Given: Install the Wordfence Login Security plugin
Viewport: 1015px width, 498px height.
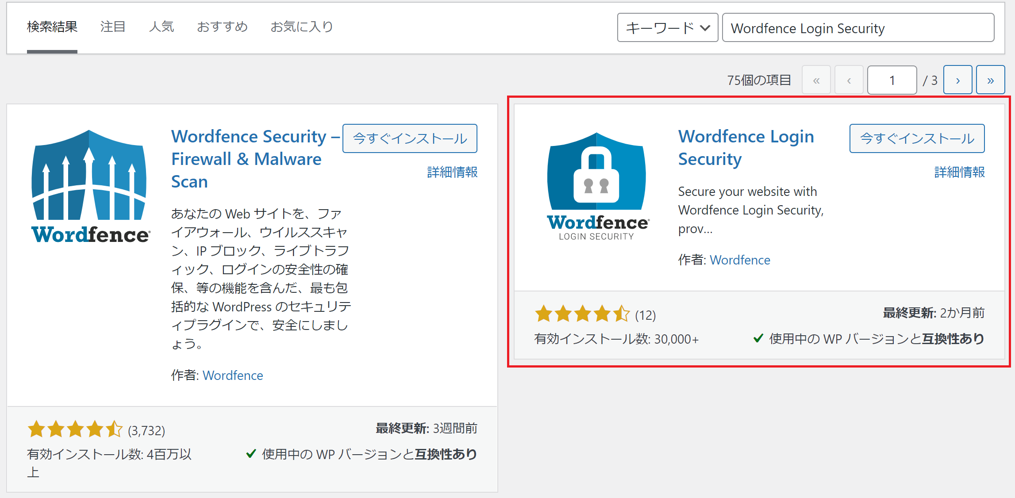Looking at the screenshot, I should (917, 138).
